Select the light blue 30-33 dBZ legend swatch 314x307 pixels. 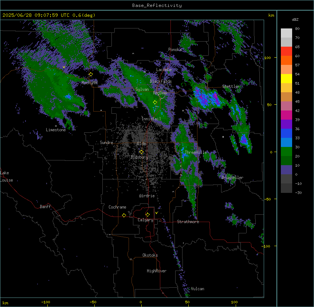(x=286, y=143)
